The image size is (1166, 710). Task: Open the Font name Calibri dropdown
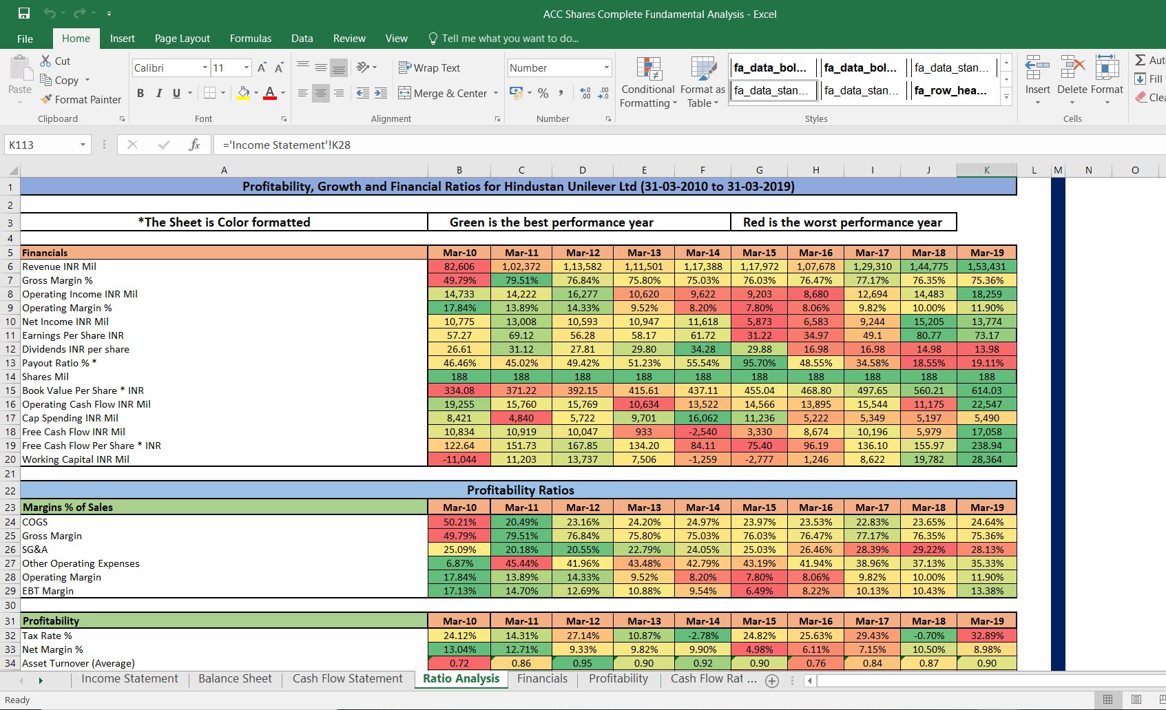[x=205, y=67]
